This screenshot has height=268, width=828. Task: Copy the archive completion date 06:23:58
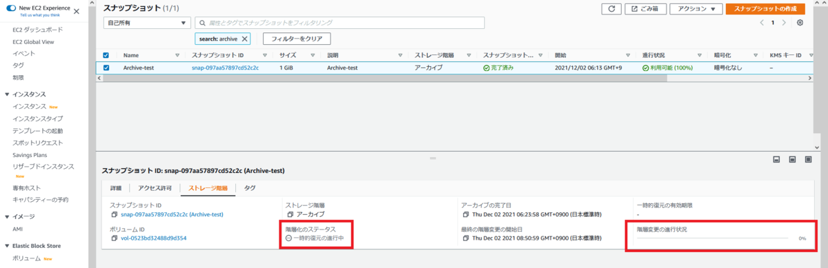tap(466, 214)
